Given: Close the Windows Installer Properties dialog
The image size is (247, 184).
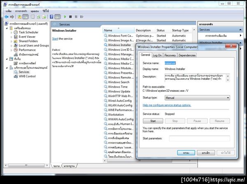Looking at the screenshot, I should [231, 46].
